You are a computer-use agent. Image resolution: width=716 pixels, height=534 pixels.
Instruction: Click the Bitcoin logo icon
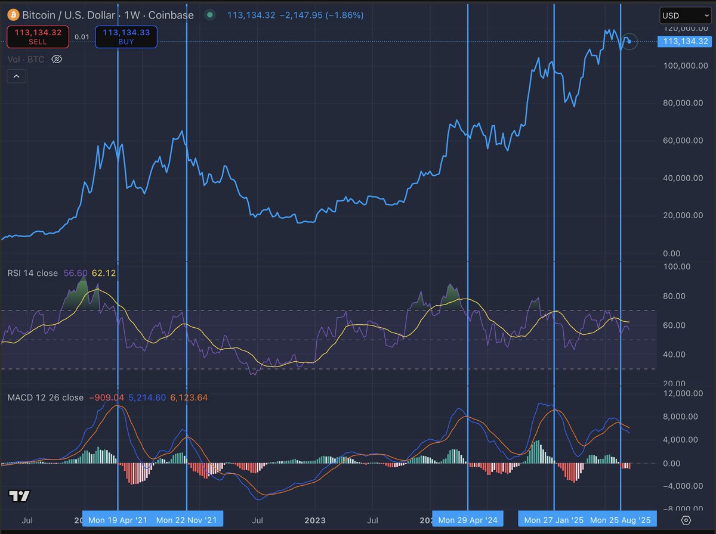tap(12, 15)
